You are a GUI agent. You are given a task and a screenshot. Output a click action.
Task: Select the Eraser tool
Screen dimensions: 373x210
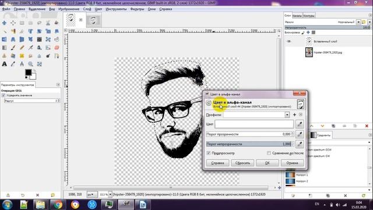pos(57,48)
